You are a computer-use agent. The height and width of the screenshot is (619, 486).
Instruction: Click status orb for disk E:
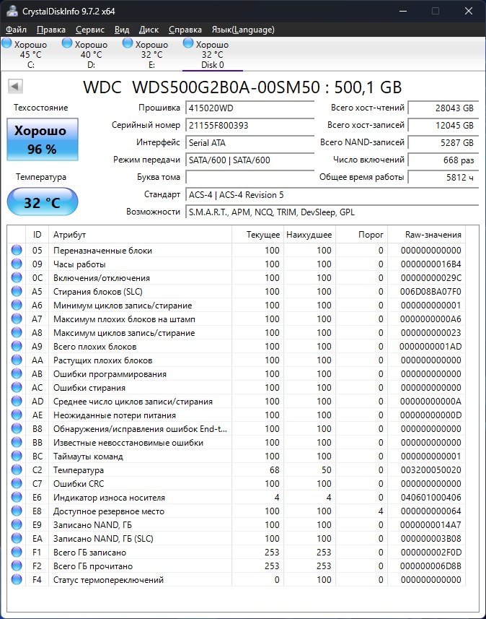pos(128,44)
